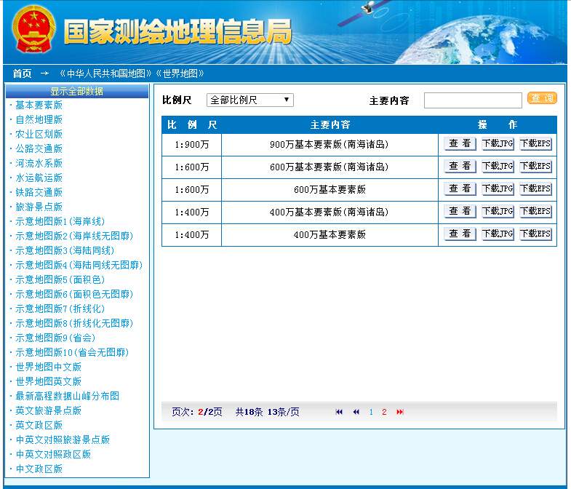Click the 国家测绘地理信息局 banner title
This screenshot has width=571, height=489.
coord(177,32)
